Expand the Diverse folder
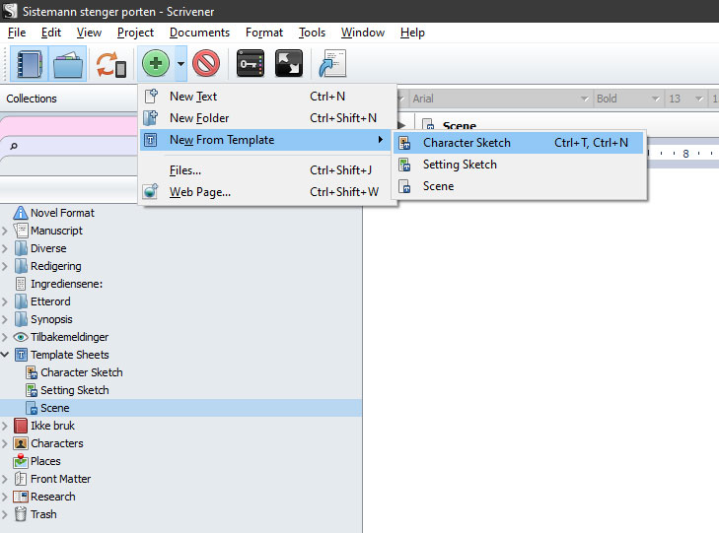 pyautogui.click(x=5, y=248)
